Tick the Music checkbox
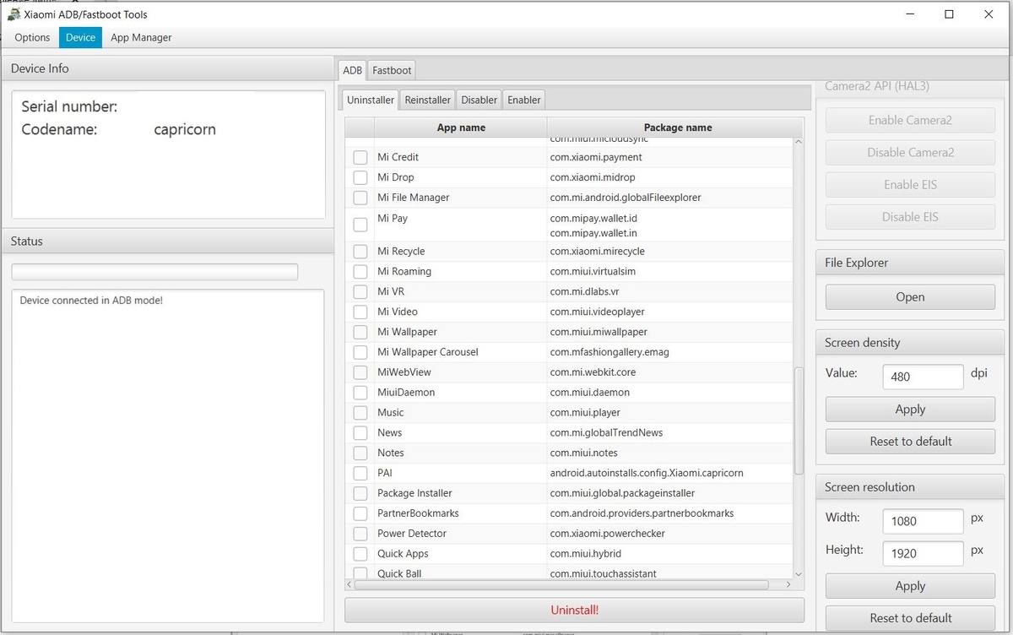 360,413
